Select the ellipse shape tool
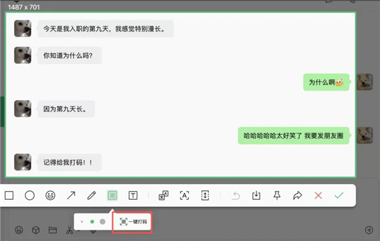380x241 pixels. tap(30, 195)
